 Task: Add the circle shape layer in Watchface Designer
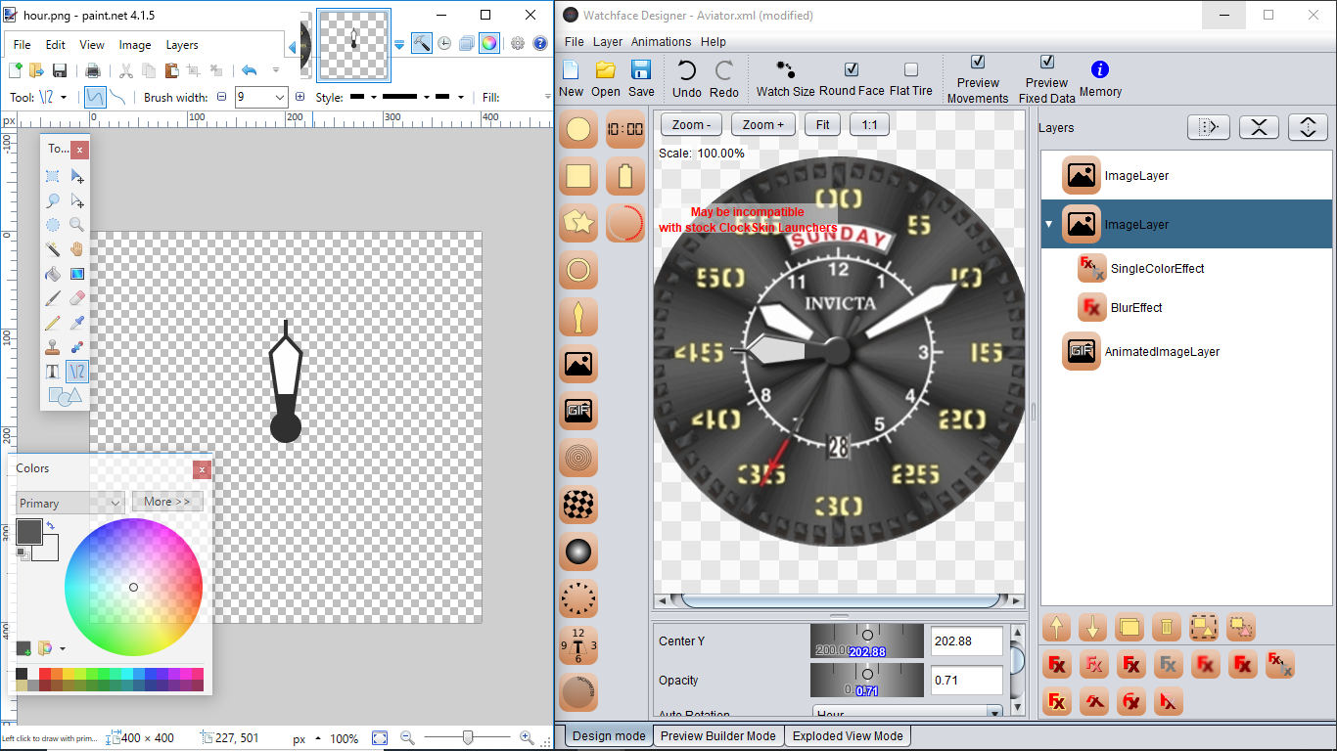[578, 129]
